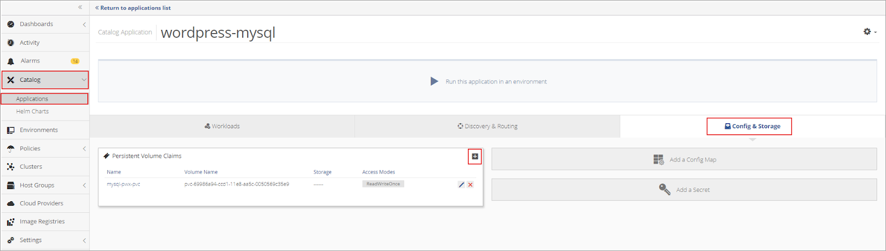
Task: Click the Host Groups server icon
Action: pyautogui.click(x=11, y=186)
